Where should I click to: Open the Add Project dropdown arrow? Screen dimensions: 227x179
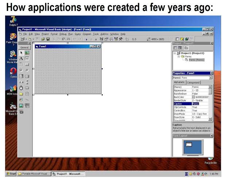pos(26,39)
